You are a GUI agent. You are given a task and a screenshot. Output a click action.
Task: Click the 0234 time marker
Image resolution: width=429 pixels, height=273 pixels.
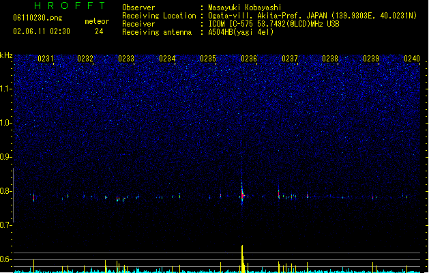(167, 59)
